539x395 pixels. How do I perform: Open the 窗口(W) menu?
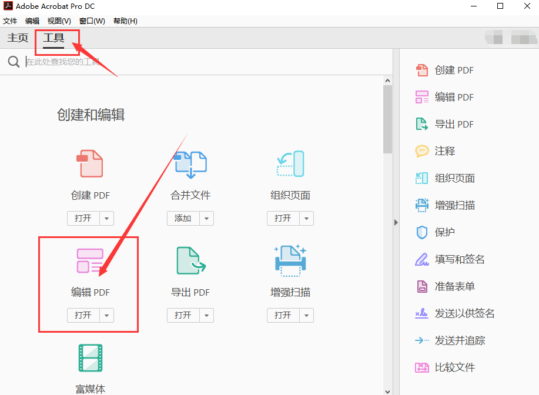92,21
